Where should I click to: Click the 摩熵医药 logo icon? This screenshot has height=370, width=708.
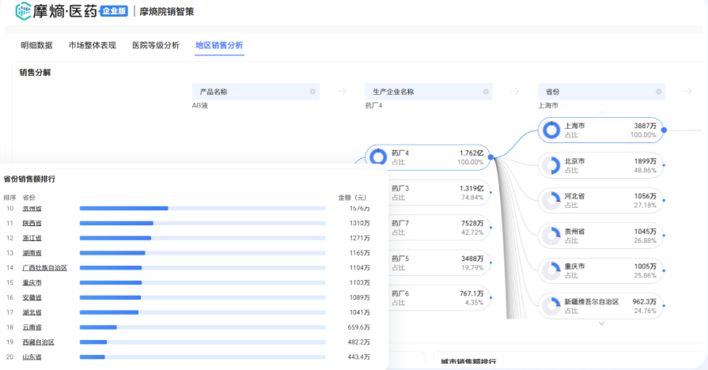23,12
